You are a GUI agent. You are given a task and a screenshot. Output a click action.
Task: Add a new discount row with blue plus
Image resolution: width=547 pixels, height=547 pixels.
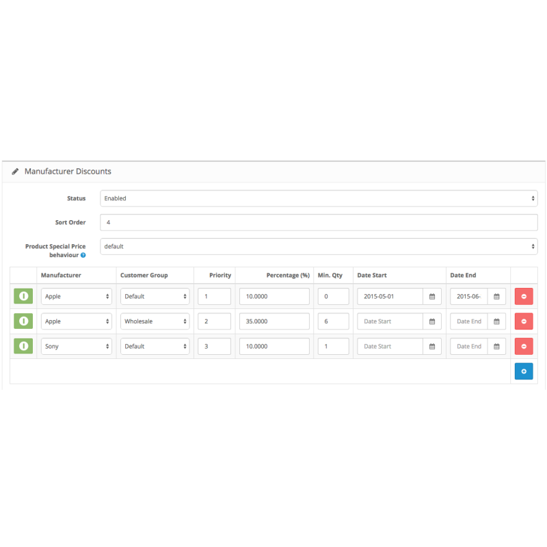tap(524, 371)
